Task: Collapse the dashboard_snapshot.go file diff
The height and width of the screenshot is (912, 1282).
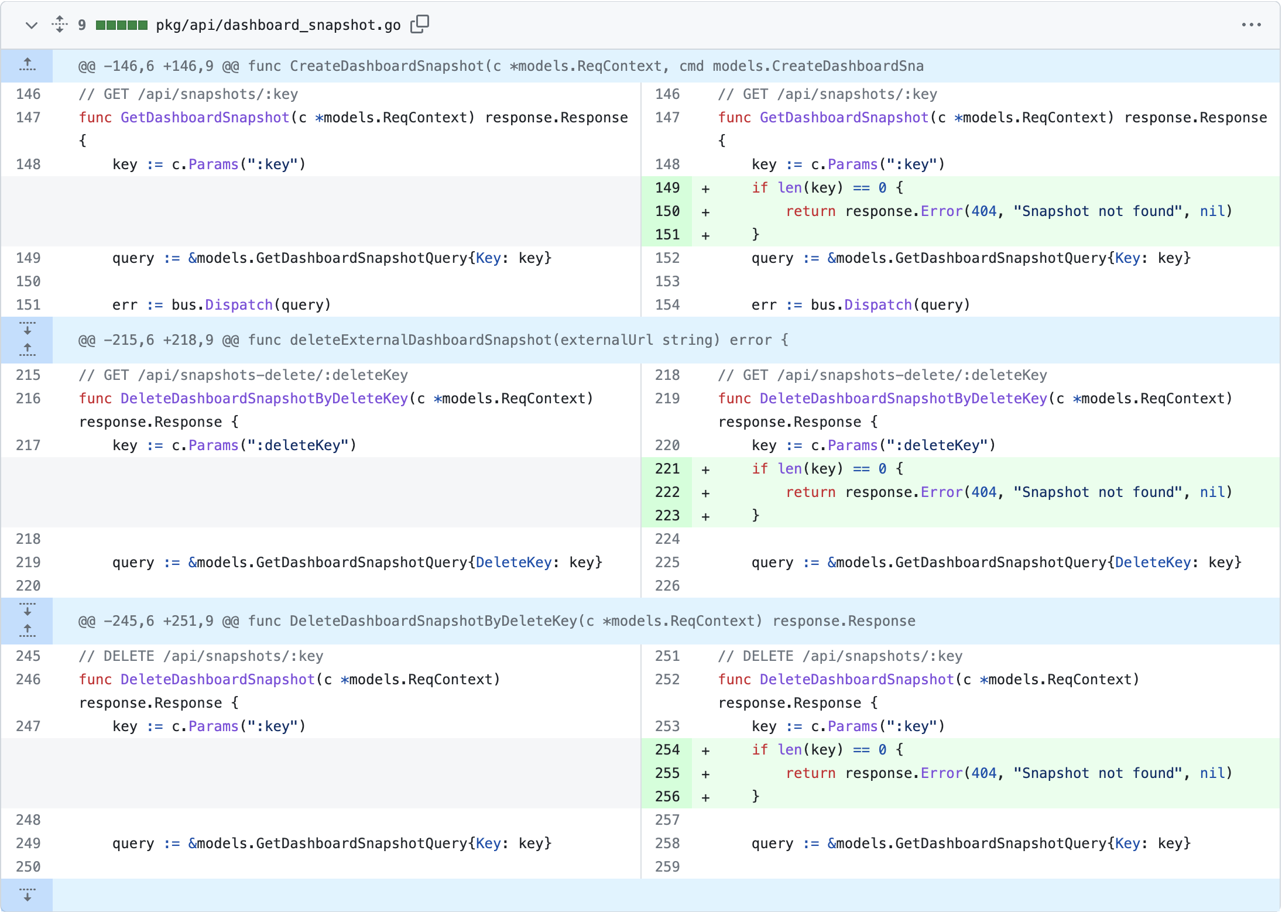Action: (x=32, y=25)
